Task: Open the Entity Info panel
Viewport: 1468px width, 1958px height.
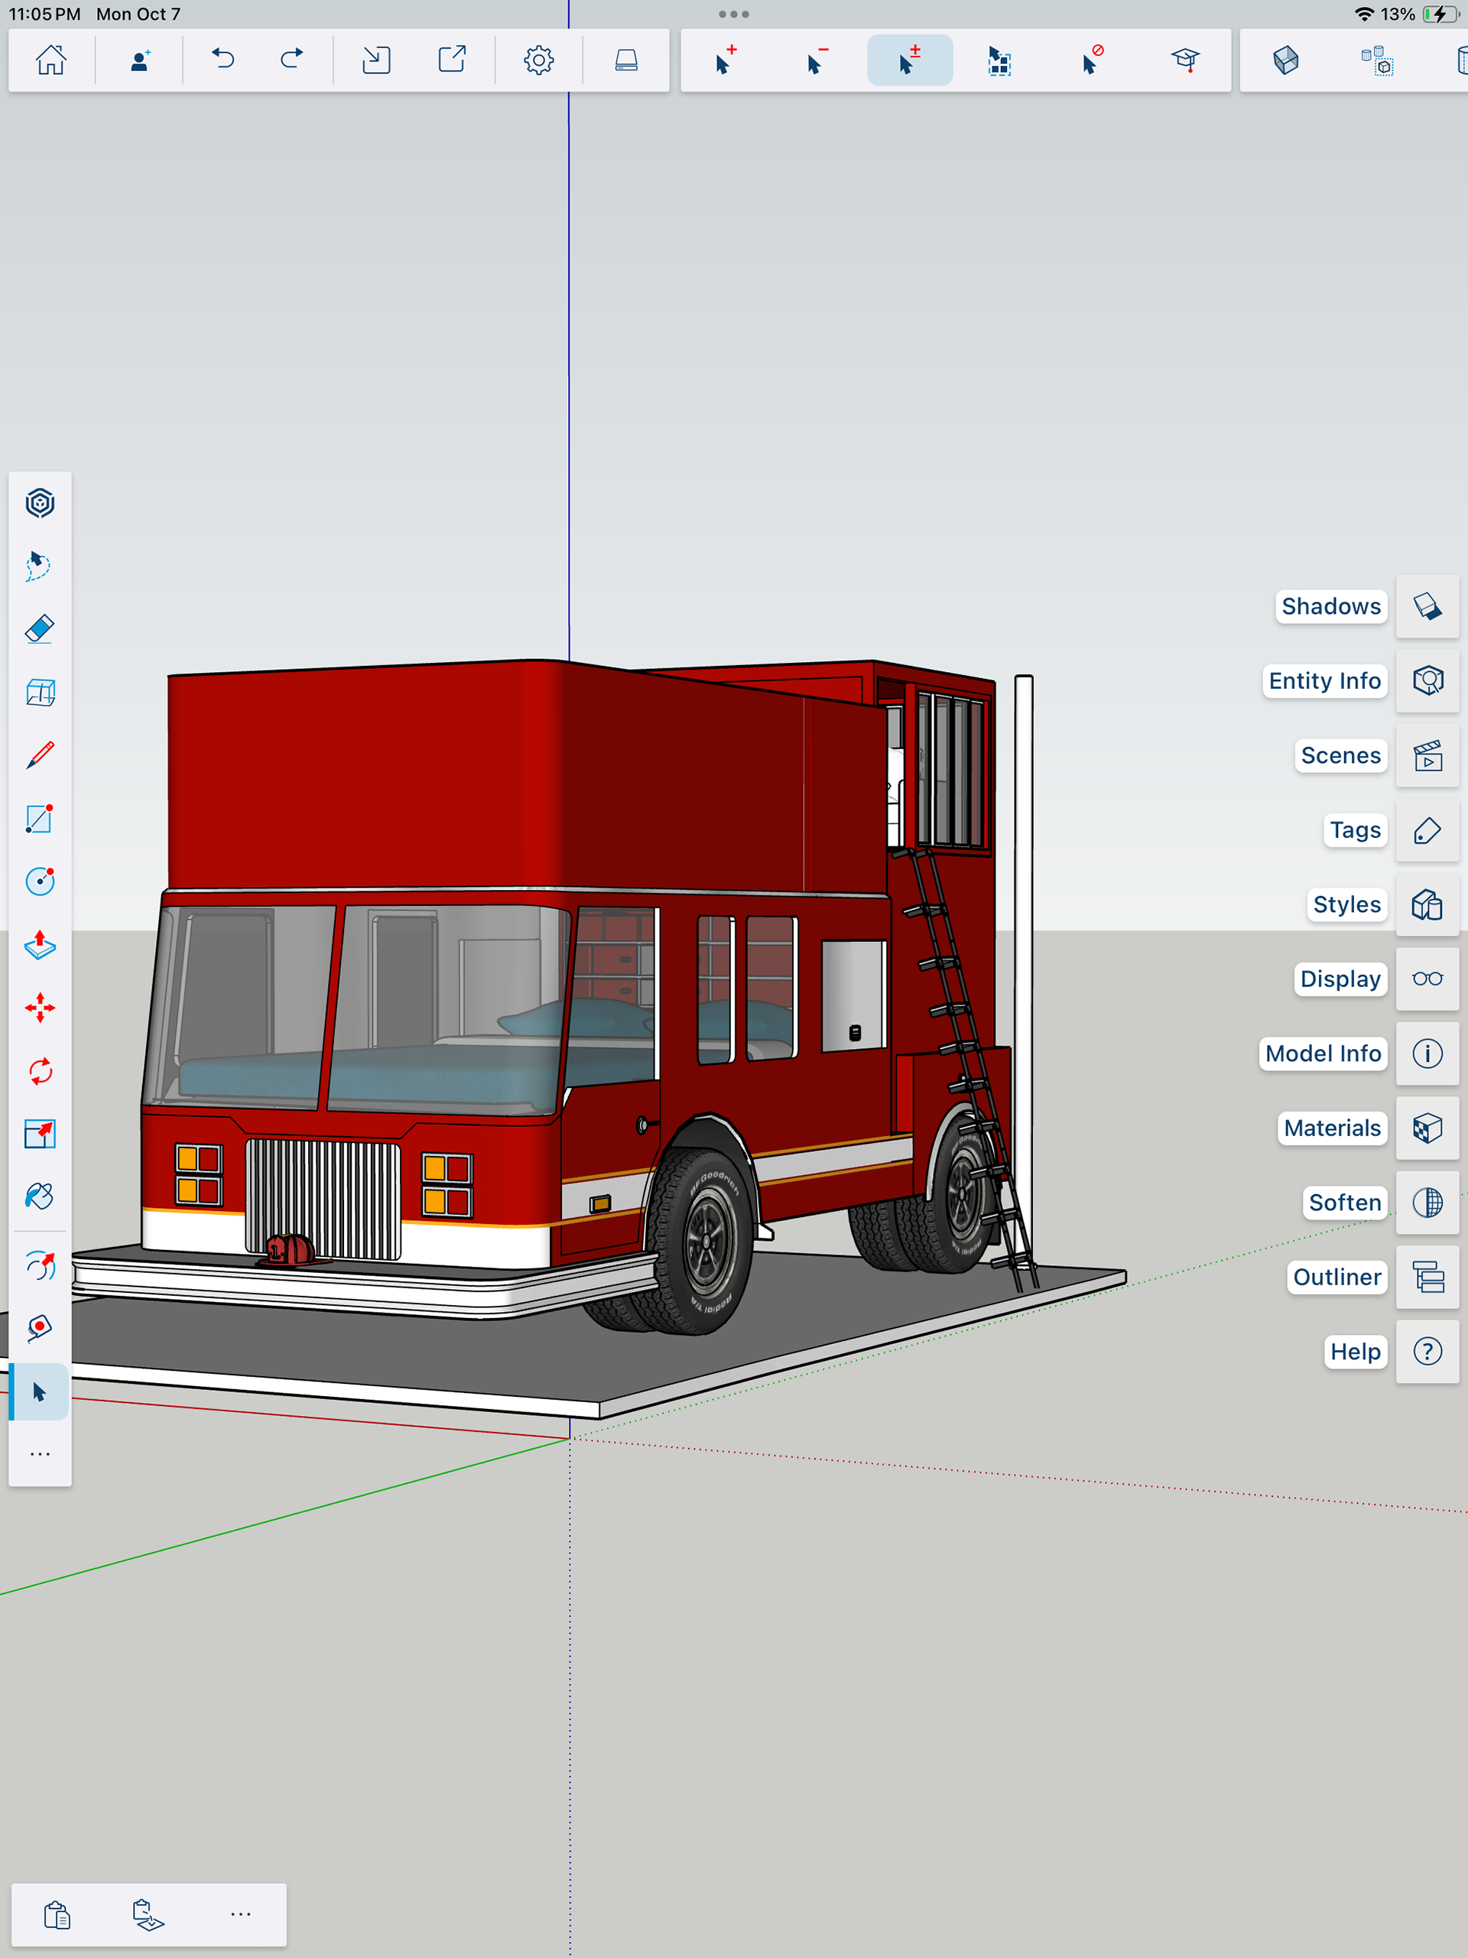Action: (x=1427, y=680)
